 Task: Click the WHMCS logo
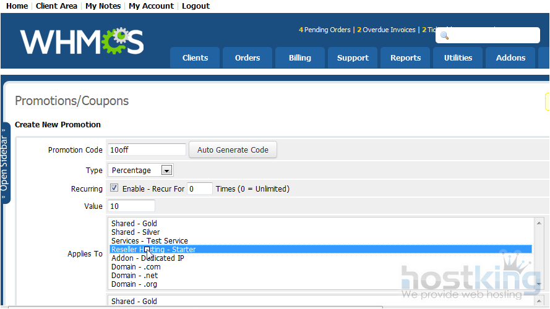[x=82, y=41]
